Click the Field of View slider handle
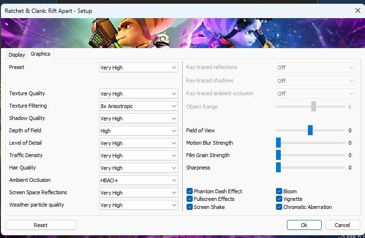Screen dimensions: 365x238 click(x=310, y=130)
